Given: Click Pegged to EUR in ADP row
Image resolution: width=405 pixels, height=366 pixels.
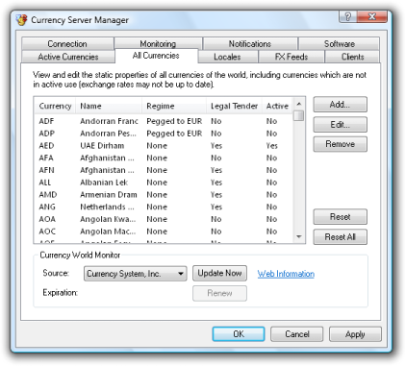Looking at the screenshot, I should (x=174, y=134).
